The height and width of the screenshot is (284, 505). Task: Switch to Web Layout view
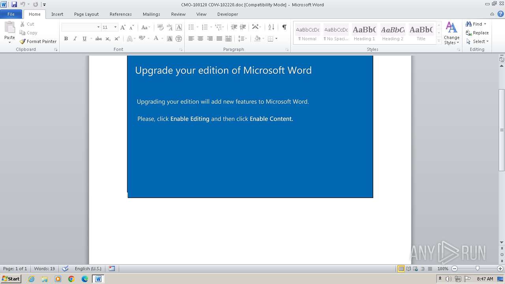[x=415, y=269]
